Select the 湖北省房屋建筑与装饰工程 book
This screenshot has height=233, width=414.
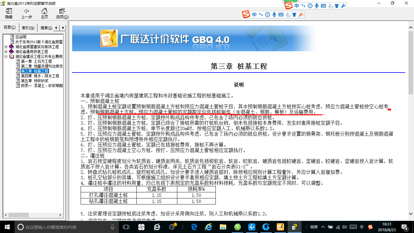[37, 47]
